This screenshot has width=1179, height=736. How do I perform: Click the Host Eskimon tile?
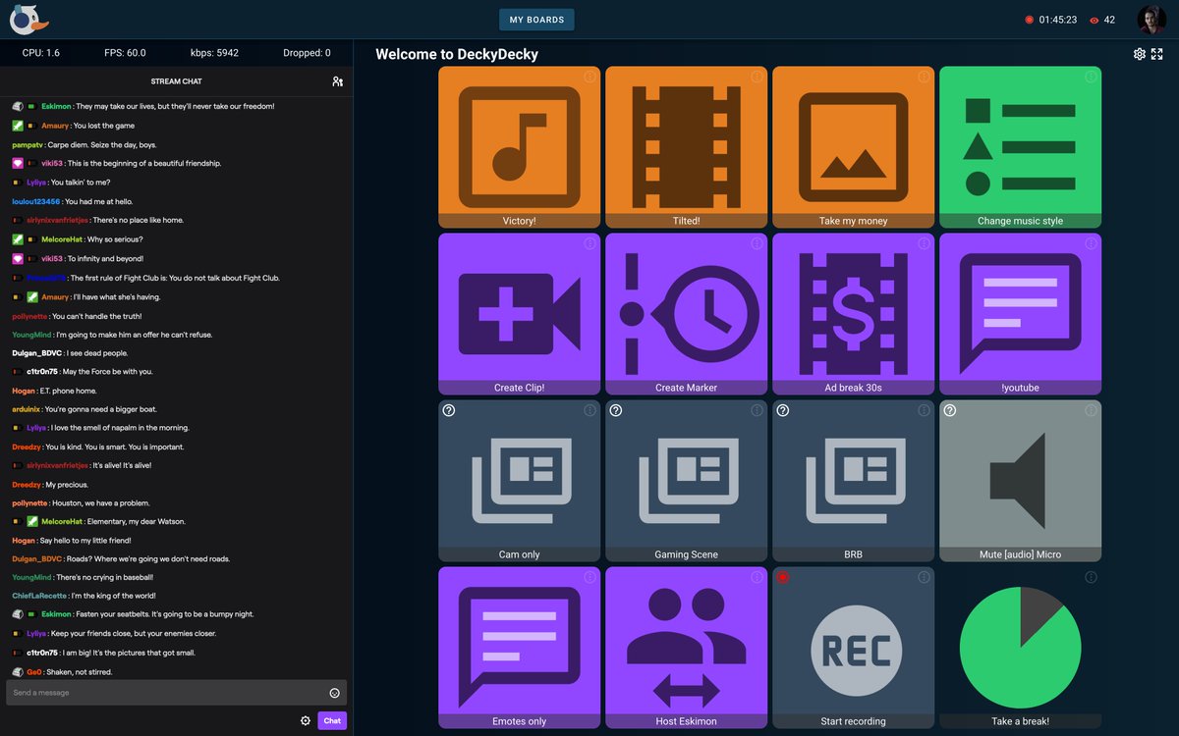(686, 648)
